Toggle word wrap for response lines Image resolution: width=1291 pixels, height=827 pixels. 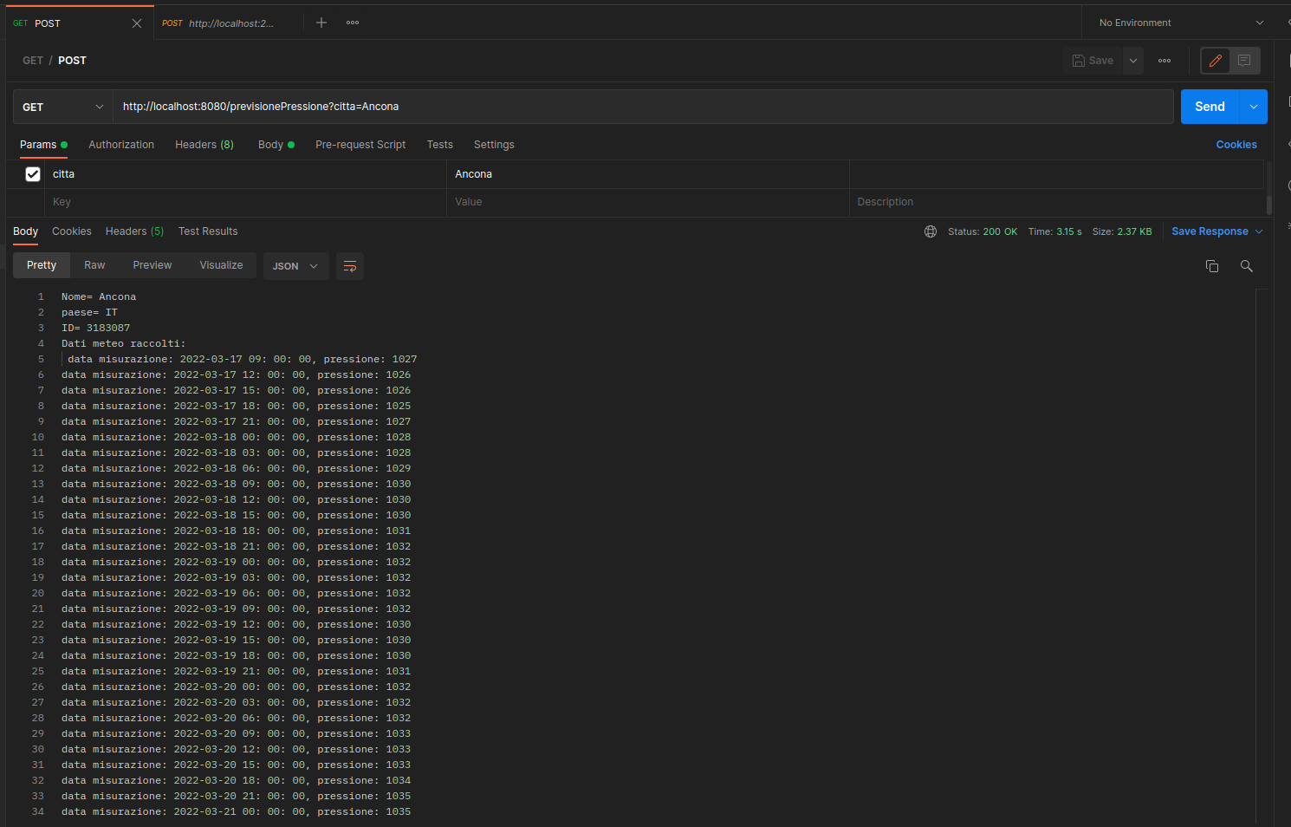(x=350, y=266)
